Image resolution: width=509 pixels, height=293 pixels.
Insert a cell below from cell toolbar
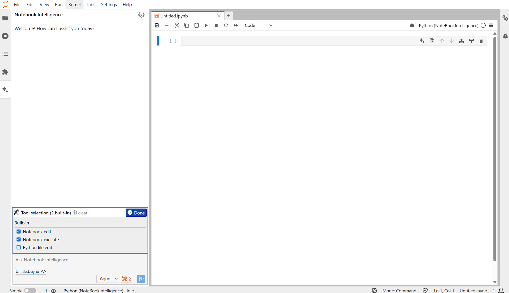[x=471, y=41]
